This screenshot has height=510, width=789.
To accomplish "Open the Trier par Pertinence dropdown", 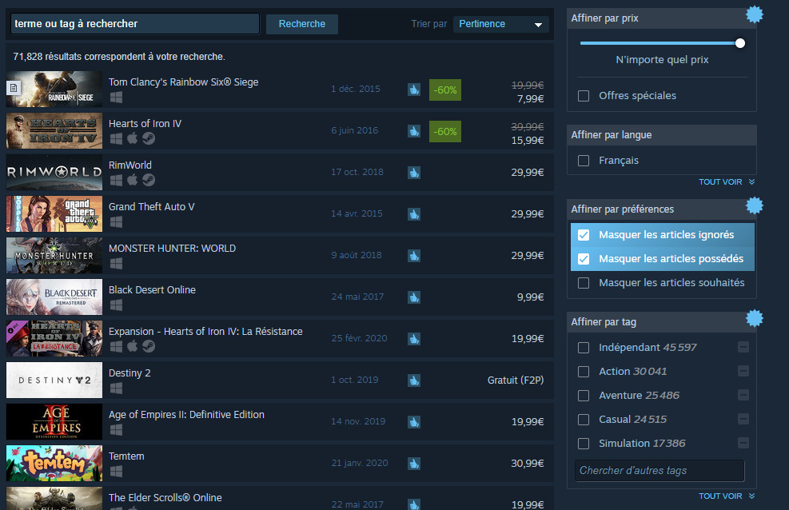I will pyautogui.click(x=500, y=24).
